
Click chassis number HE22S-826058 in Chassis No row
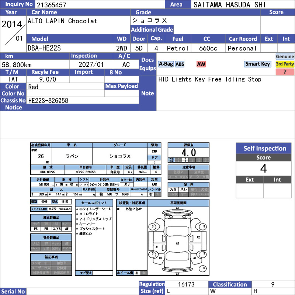[x=48, y=101]
